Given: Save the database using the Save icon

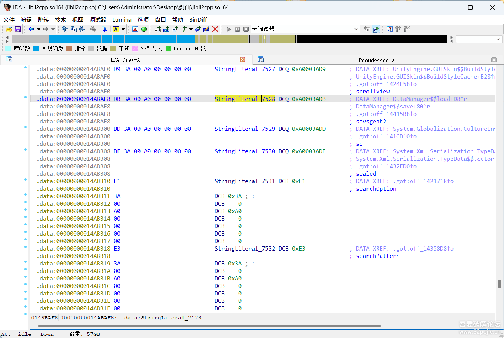Looking at the screenshot, I should pyautogui.click(x=18, y=29).
